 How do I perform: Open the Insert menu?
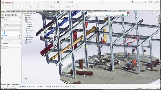pos(26,2)
